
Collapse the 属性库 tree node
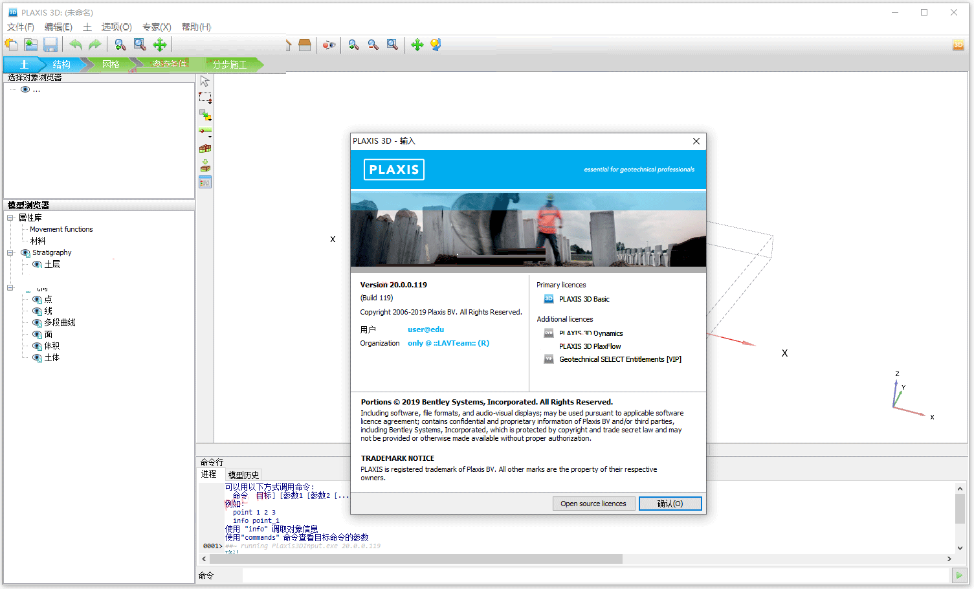[9, 217]
